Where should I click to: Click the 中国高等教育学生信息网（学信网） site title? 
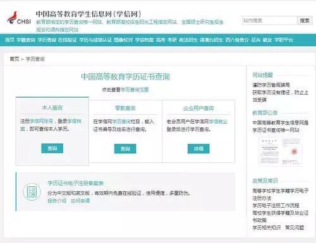click(88, 14)
